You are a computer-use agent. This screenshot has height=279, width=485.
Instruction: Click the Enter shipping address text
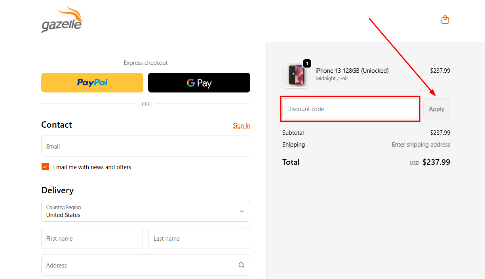(x=421, y=145)
